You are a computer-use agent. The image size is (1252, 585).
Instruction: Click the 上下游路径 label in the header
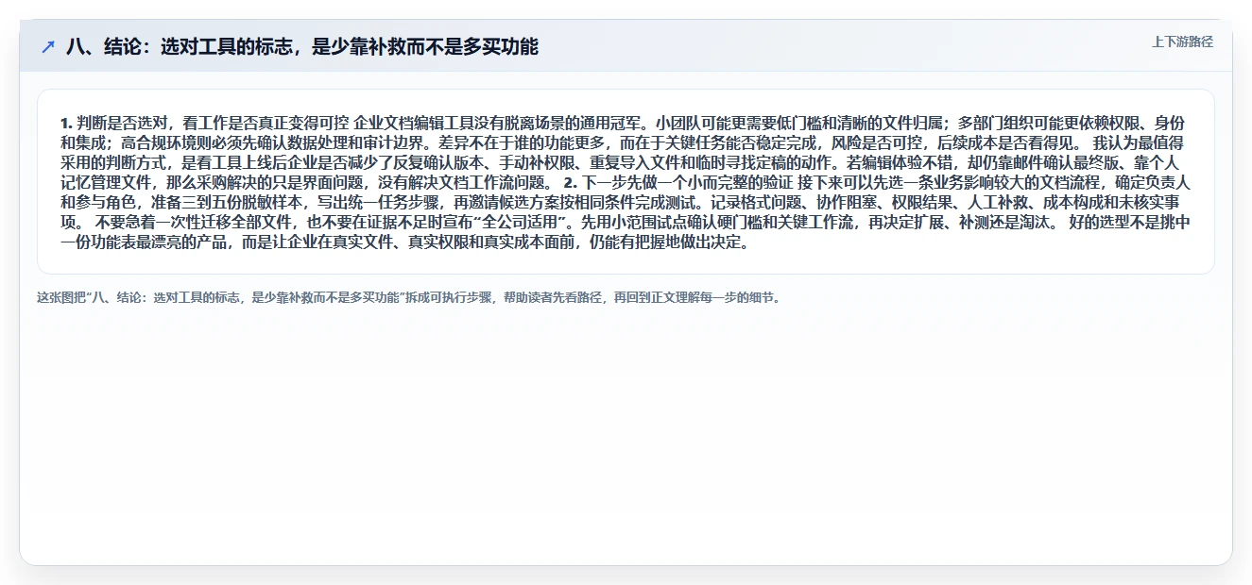coord(1182,42)
